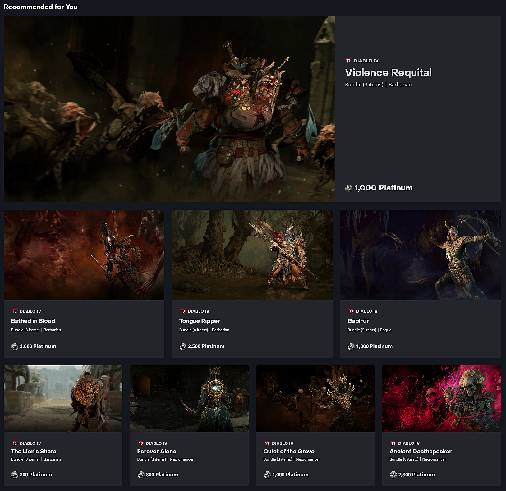Click The Lion's Share artwork image

(63, 399)
